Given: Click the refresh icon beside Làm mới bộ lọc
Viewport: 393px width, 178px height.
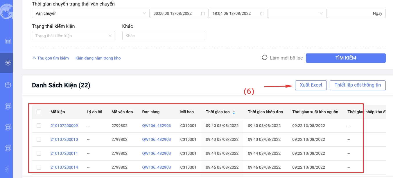Looking at the screenshot, I should 265,57.
